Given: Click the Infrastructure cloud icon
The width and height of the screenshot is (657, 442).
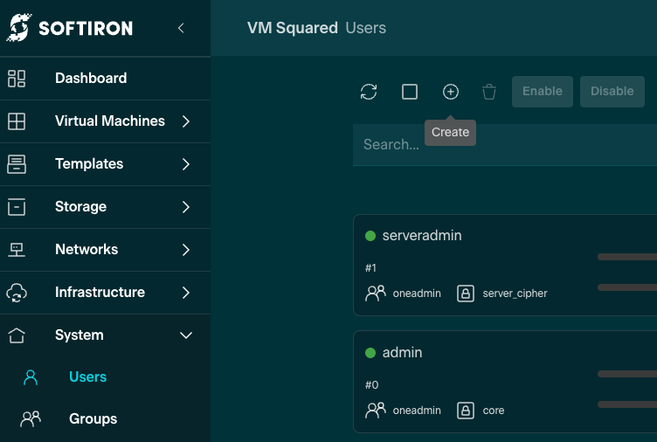Looking at the screenshot, I should point(17,293).
